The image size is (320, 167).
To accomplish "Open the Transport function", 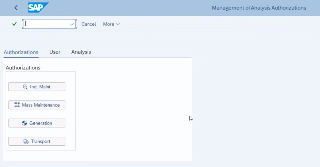I will [37, 141].
